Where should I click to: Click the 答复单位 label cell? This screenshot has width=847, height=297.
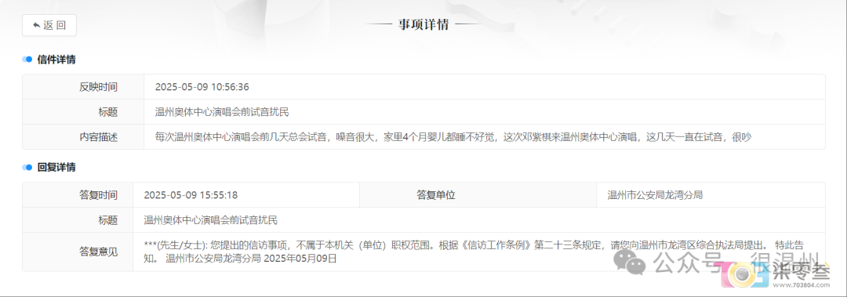click(478, 195)
